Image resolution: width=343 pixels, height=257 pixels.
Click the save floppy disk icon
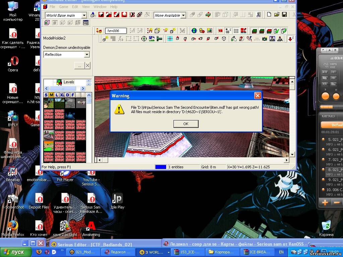pos(284,15)
